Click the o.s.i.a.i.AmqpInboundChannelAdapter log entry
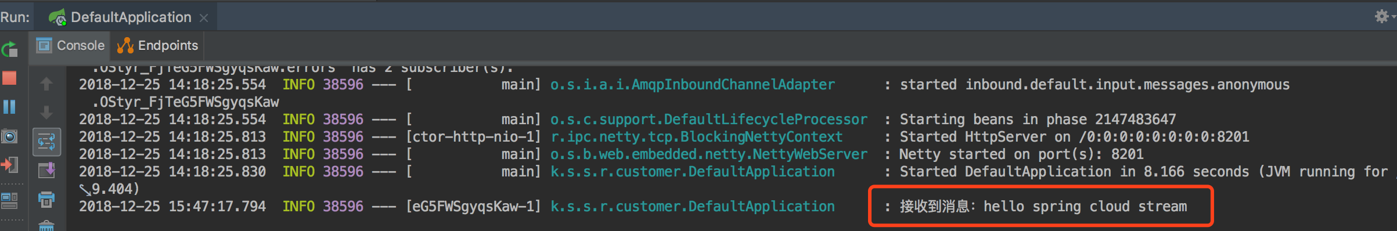Viewport: 1397px width, 231px height. (x=692, y=84)
